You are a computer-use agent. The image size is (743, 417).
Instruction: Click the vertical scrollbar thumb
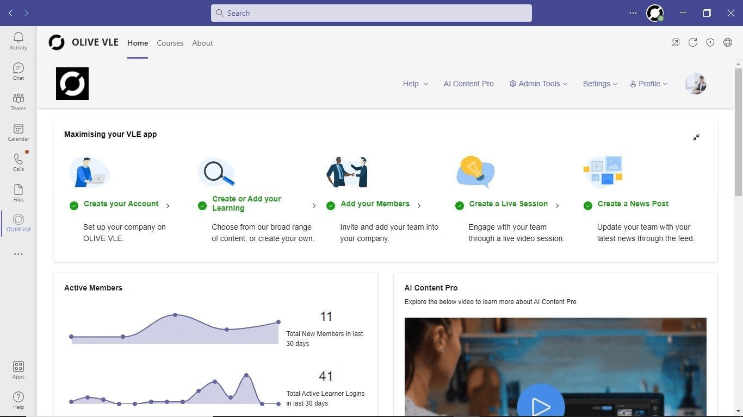[x=738, y=132]
